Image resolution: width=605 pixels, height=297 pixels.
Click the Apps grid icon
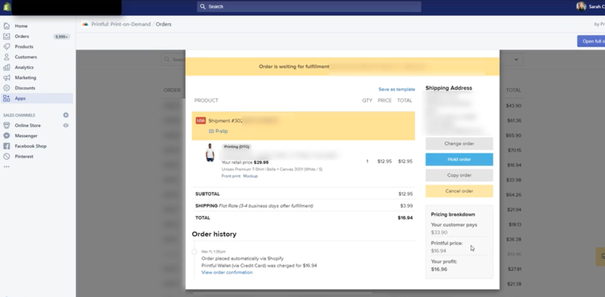pyautogui.click(x=6, y=98)
